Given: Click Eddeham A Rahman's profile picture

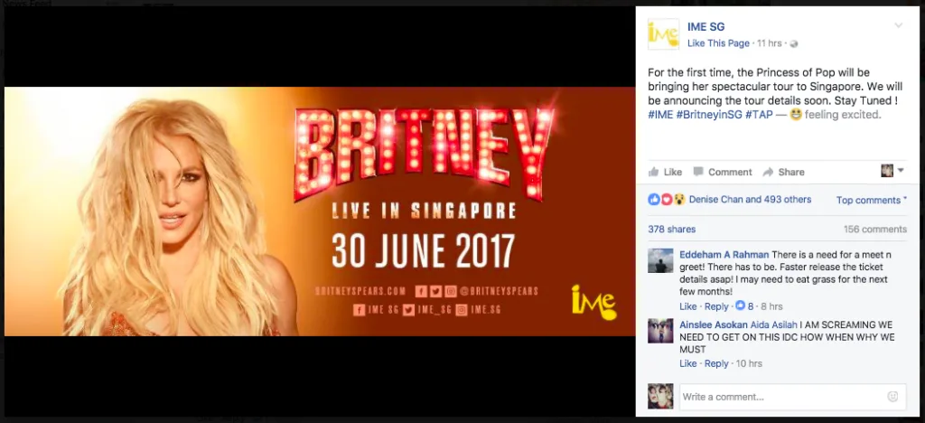Looking at the screenshot, I should tap(660, 261).
